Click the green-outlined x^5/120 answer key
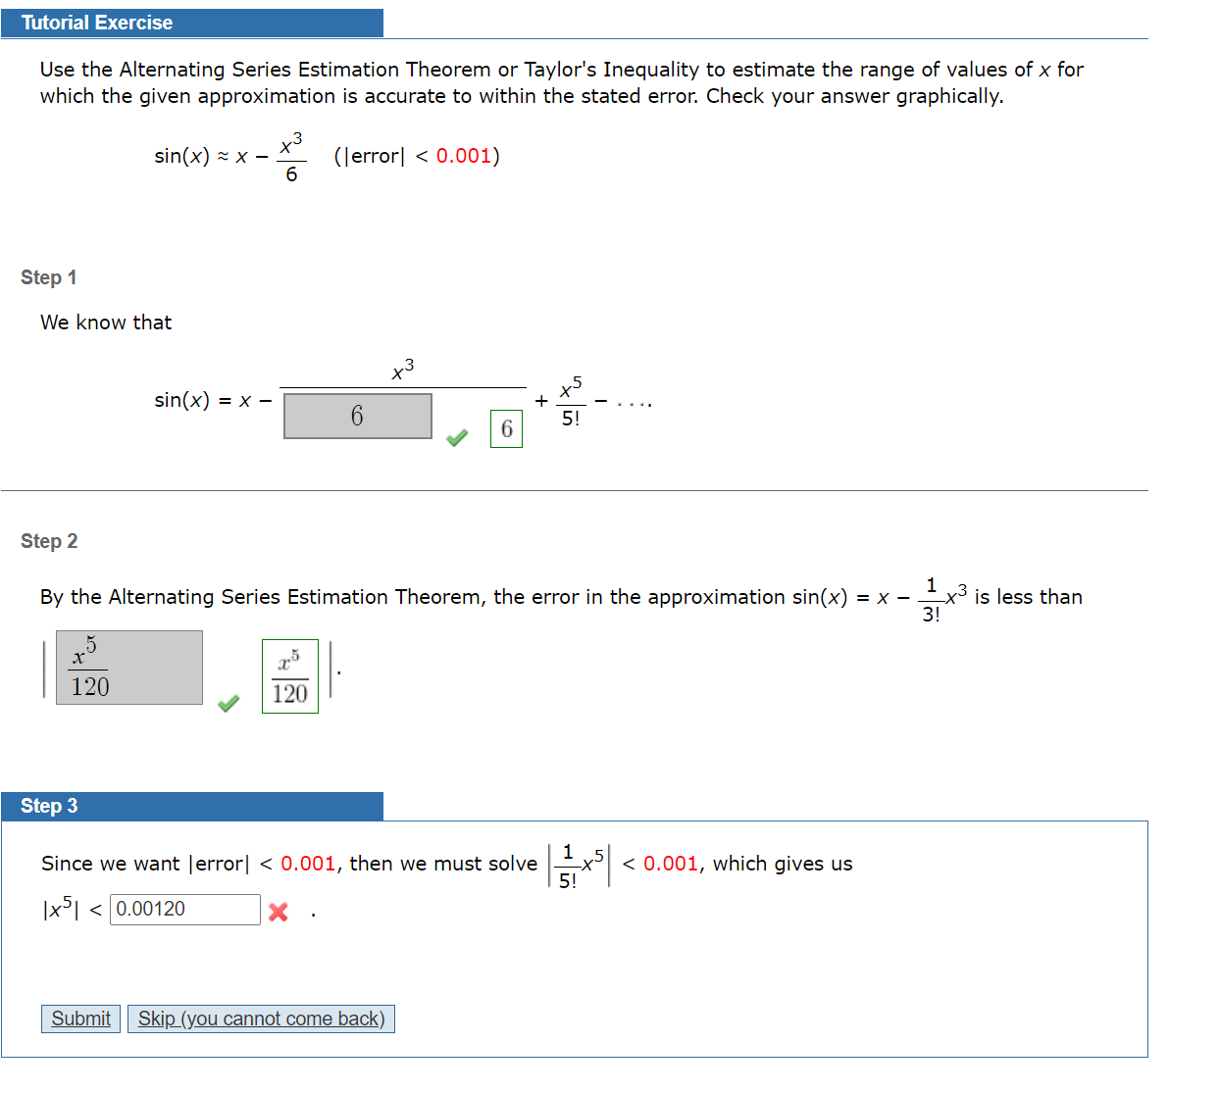Screen dimensions: 1220x1093 click(x=289, y=674)
